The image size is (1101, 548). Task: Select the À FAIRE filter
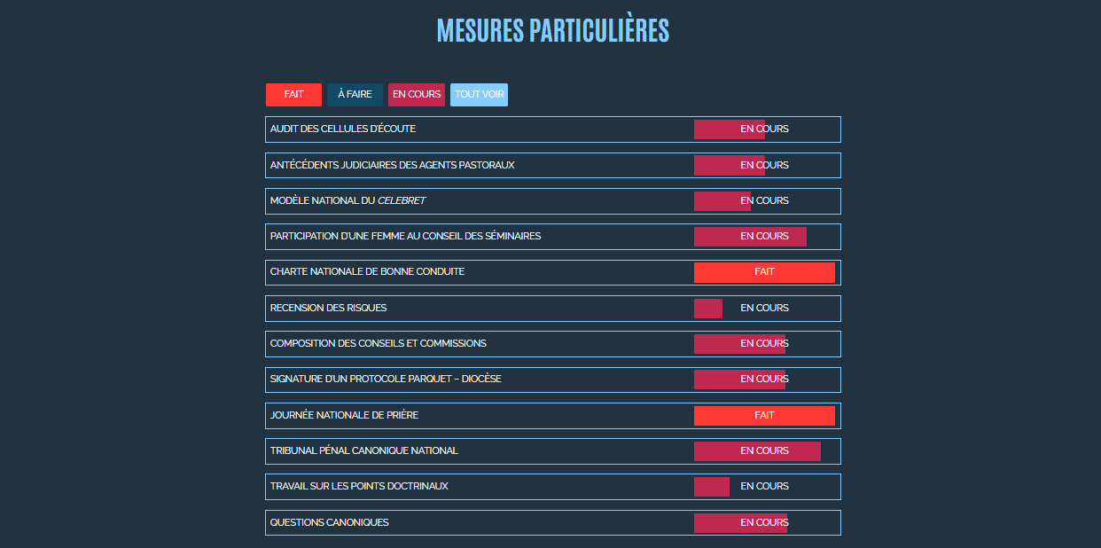[x=355, y=95]
